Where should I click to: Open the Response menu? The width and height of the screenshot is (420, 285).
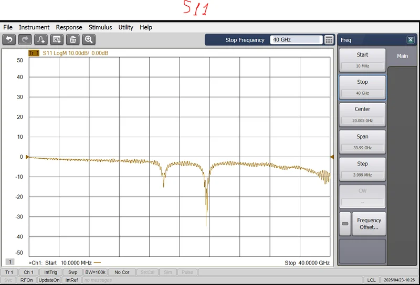pyautogui.click(x=69, y=27)
